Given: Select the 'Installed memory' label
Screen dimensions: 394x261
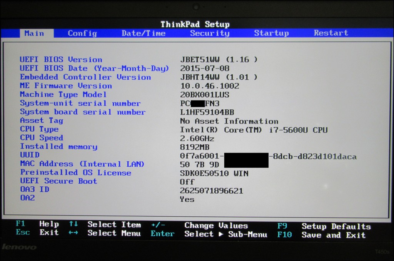Looking at the screenshot, I should (58, 147).
